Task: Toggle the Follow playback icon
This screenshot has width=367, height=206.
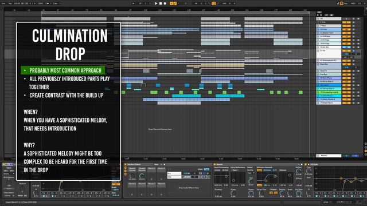Action: tap(134, 3)
